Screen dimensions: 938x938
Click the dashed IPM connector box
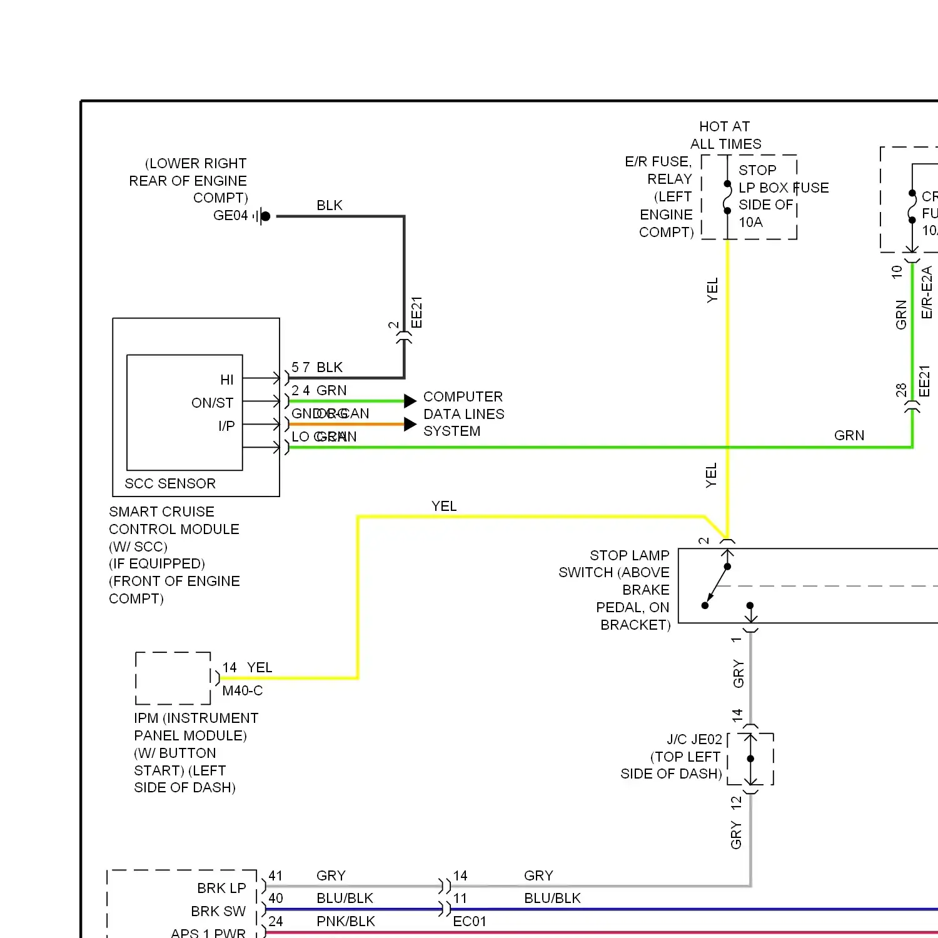(x=173, y=678)
